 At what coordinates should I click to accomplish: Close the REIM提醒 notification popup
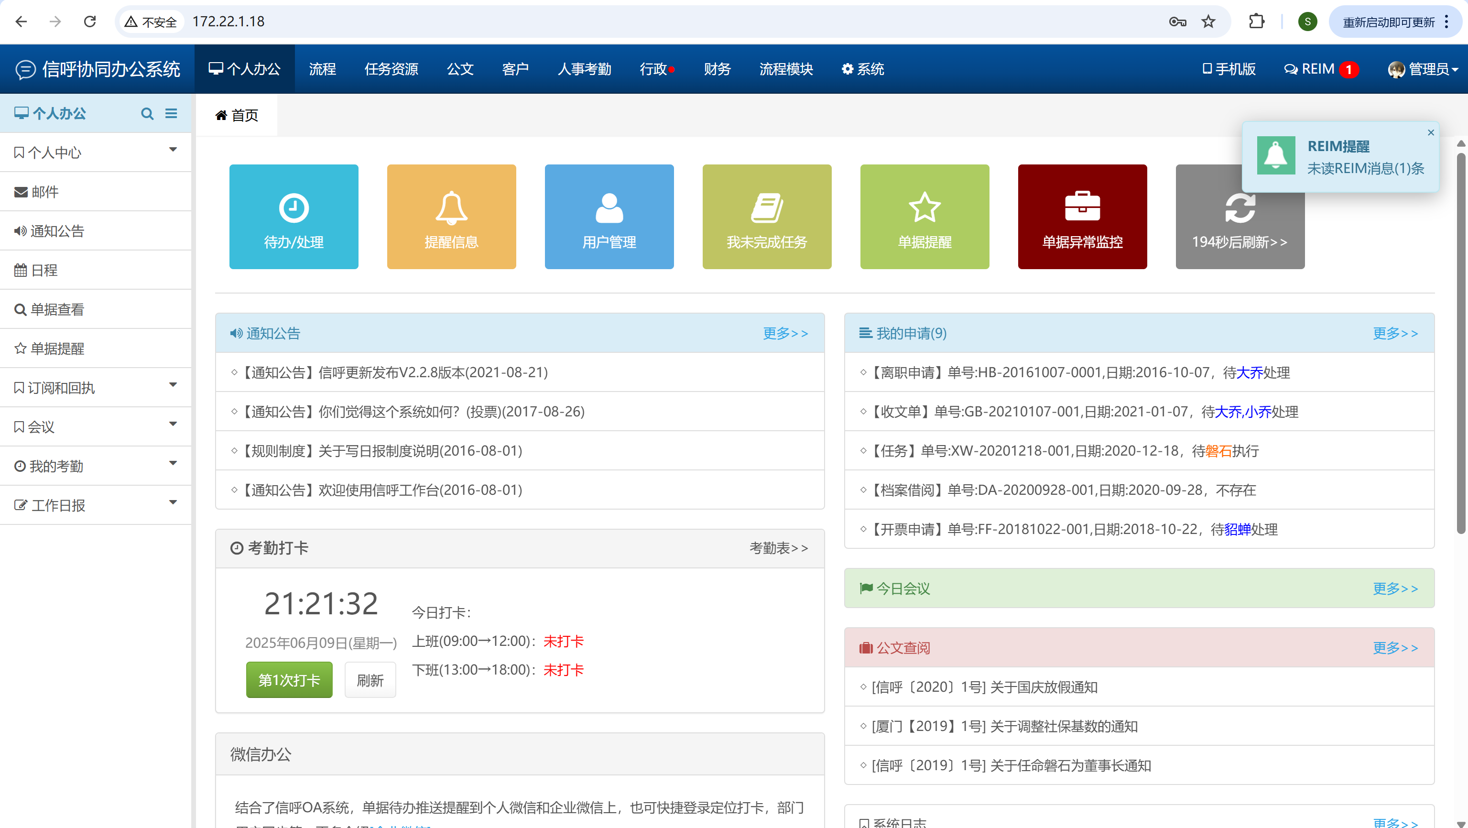1430,132
